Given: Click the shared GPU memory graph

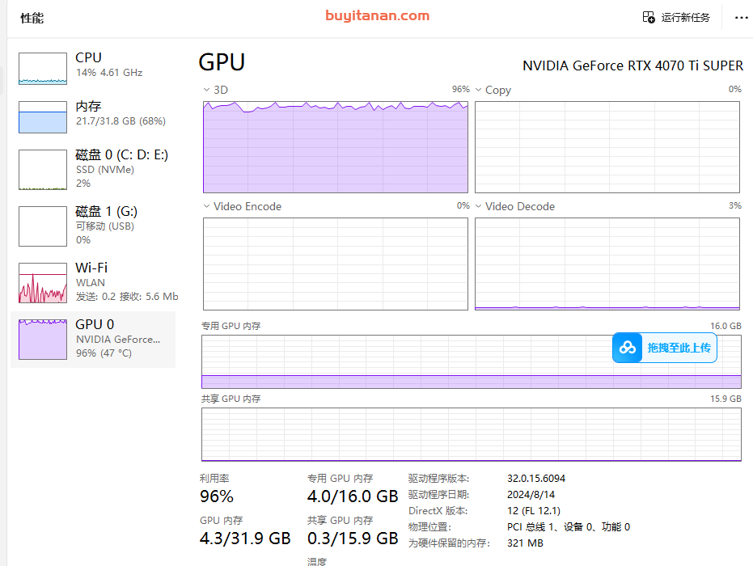Looking at the screenshot, I should 471,434.
